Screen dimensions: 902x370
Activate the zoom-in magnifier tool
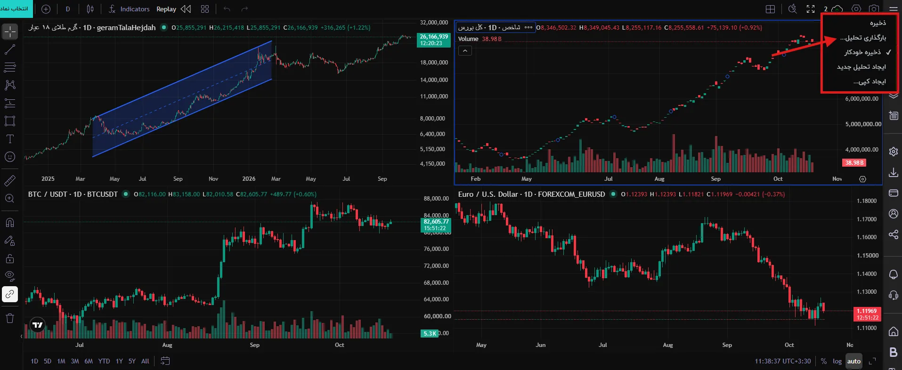[10, 198]
